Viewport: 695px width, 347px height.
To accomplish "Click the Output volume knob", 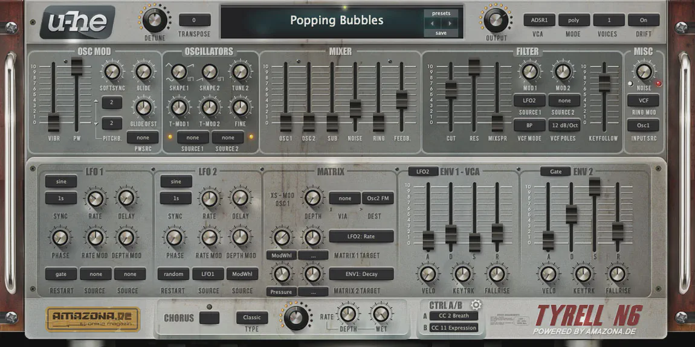I will point(496,20).
